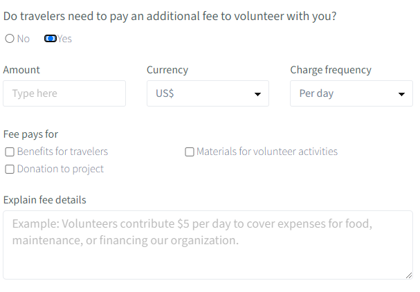Screen dimensions: 420x292
Task: Tick the Donation to project checkbox
Action: pyautogui.click(x=10, y=169)
